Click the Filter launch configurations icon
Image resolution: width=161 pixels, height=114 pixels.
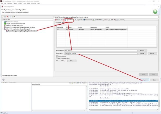point(12,17)
